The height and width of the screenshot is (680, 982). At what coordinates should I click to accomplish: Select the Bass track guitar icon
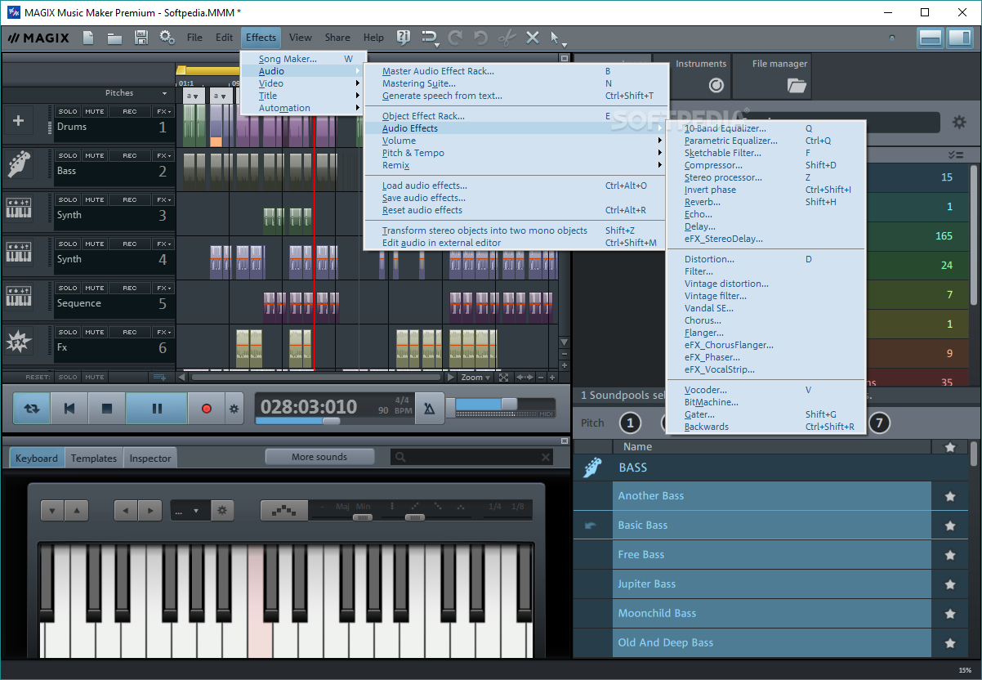[19, 165]
